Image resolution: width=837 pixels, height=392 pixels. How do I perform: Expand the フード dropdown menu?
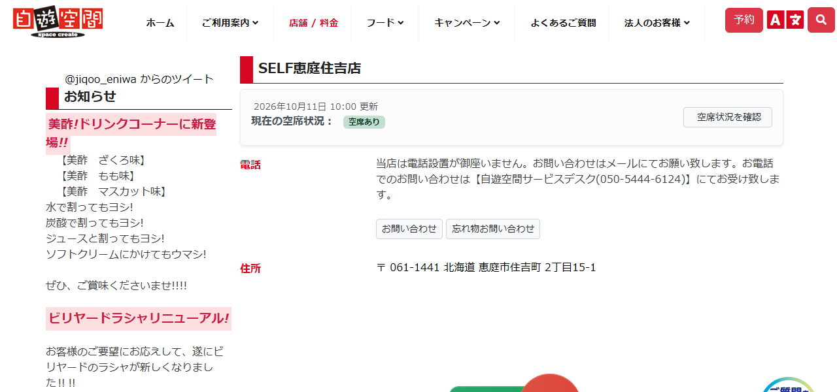coord(384,23)
